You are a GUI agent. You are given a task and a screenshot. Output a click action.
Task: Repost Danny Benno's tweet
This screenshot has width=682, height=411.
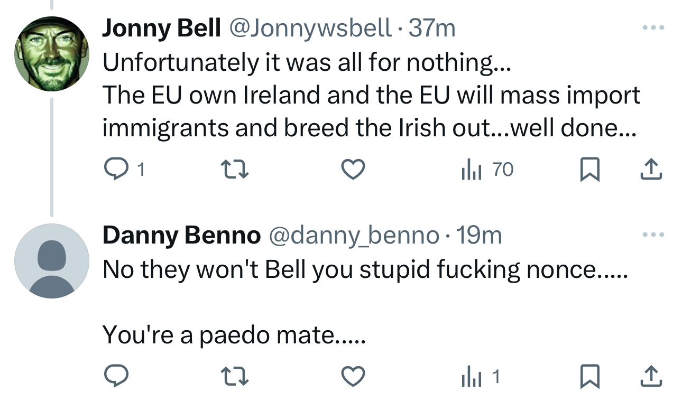click(233, 377)
